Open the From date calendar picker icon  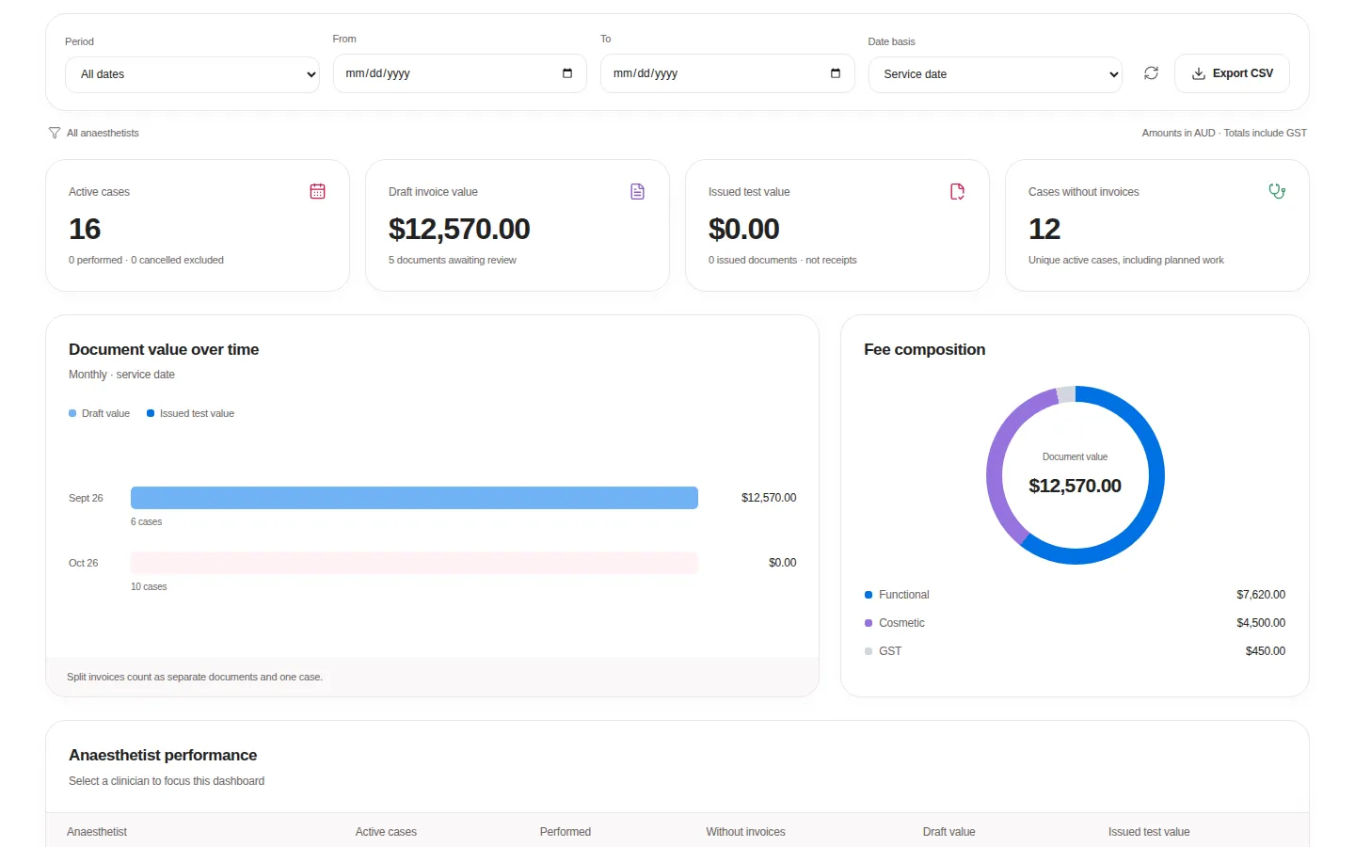coord(567,73)
